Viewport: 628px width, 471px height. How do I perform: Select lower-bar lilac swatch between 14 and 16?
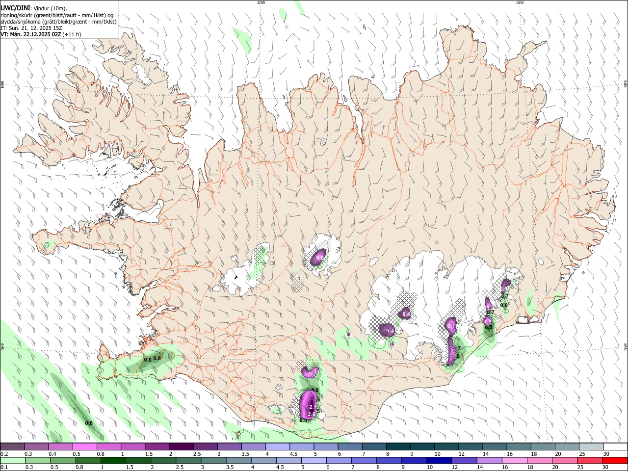(x=489, y=461)
